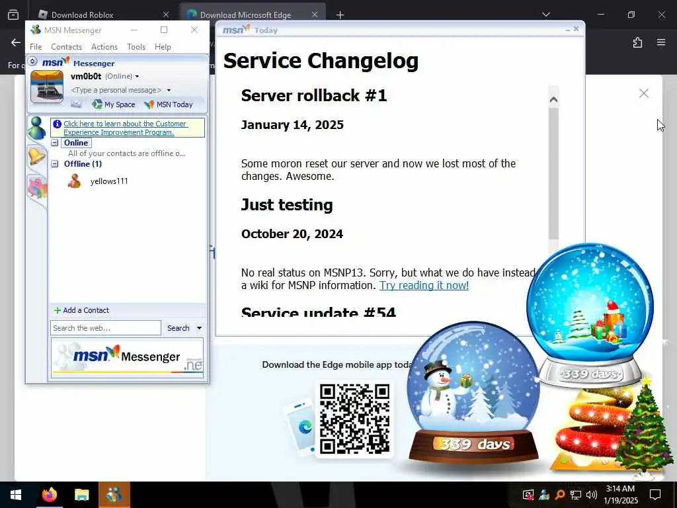677x508 pixels.
Task: Open the File menu in MSN Messenger
Action: tap(36, 47)
